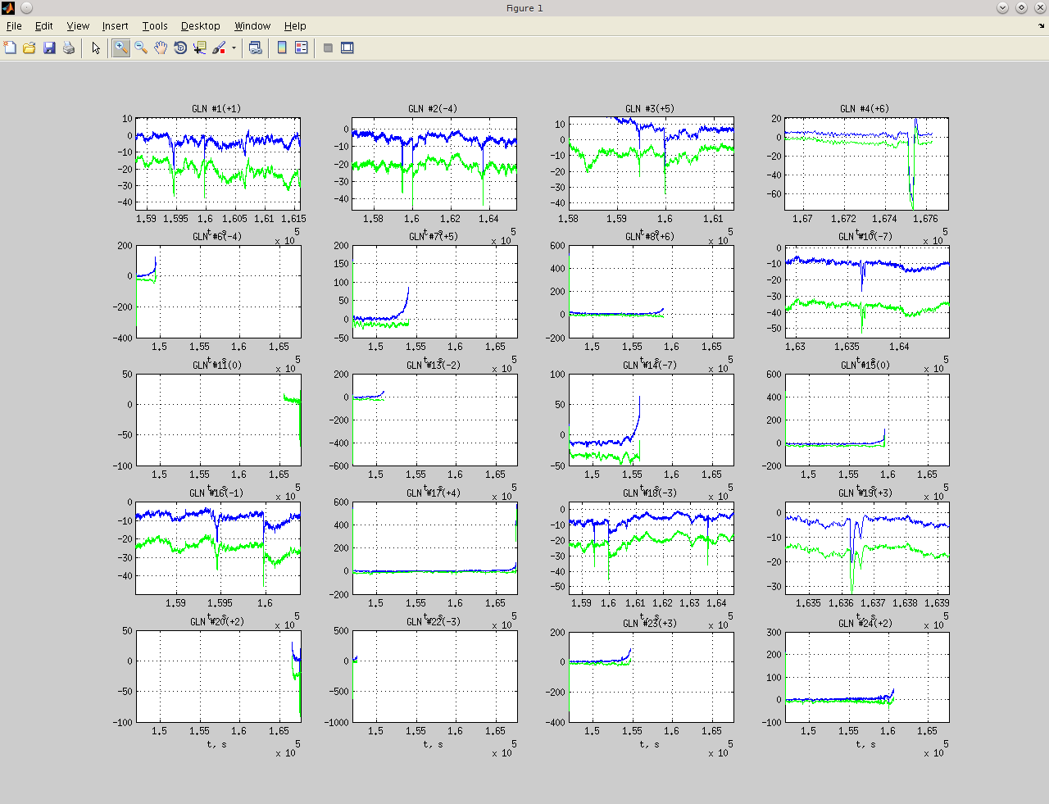Toggle the Insert Legend button
This screenshot has width=1049, height=804.
(302, 48)
